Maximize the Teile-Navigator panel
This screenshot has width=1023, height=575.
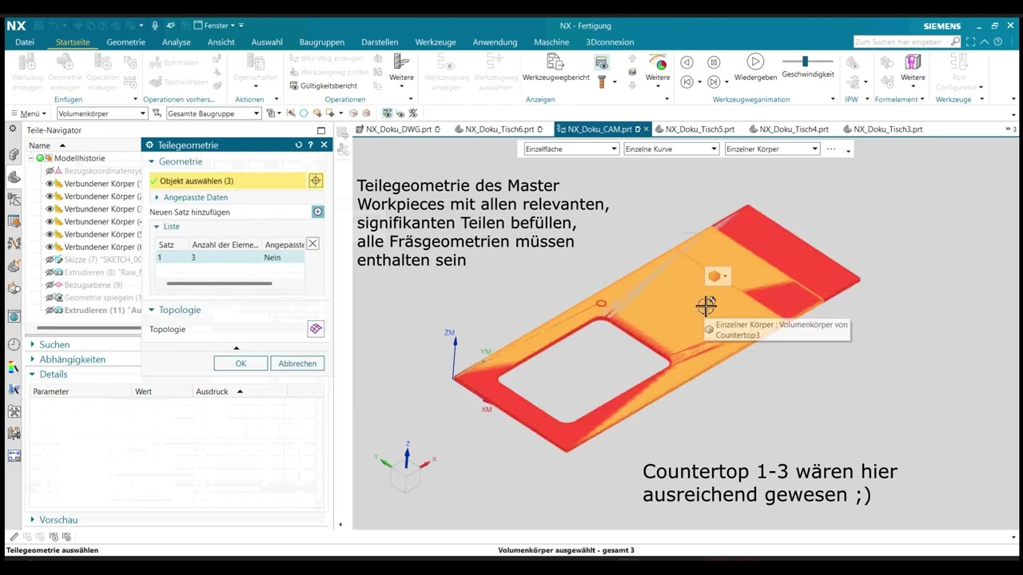(321, 130)
